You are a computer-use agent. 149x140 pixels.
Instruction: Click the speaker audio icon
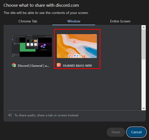tap(10, 115)
